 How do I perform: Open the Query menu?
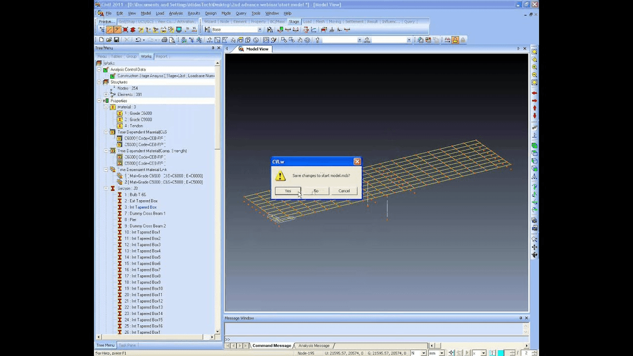click(x=241, y=13)
